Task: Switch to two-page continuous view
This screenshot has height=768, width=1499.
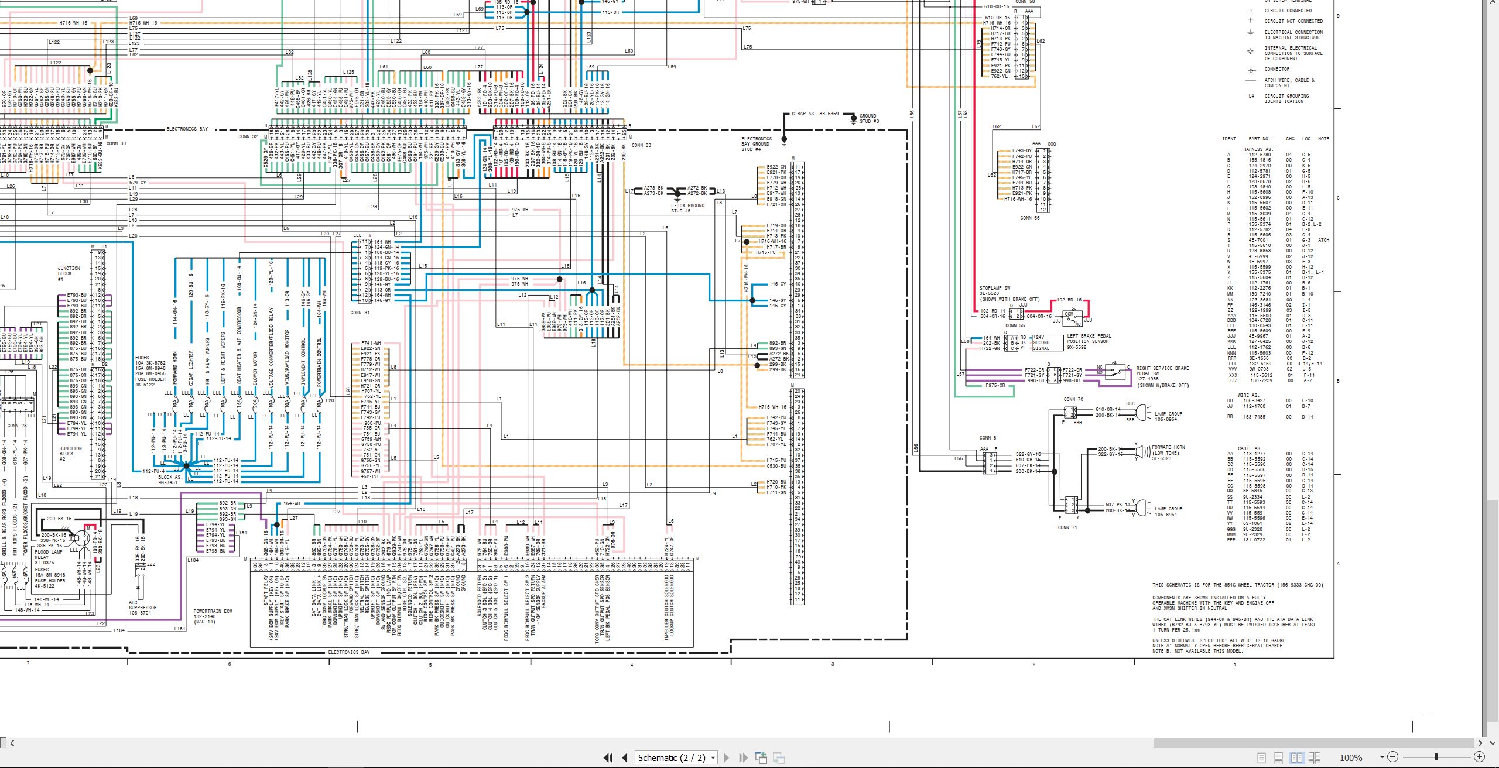Action: (1314, 757)
